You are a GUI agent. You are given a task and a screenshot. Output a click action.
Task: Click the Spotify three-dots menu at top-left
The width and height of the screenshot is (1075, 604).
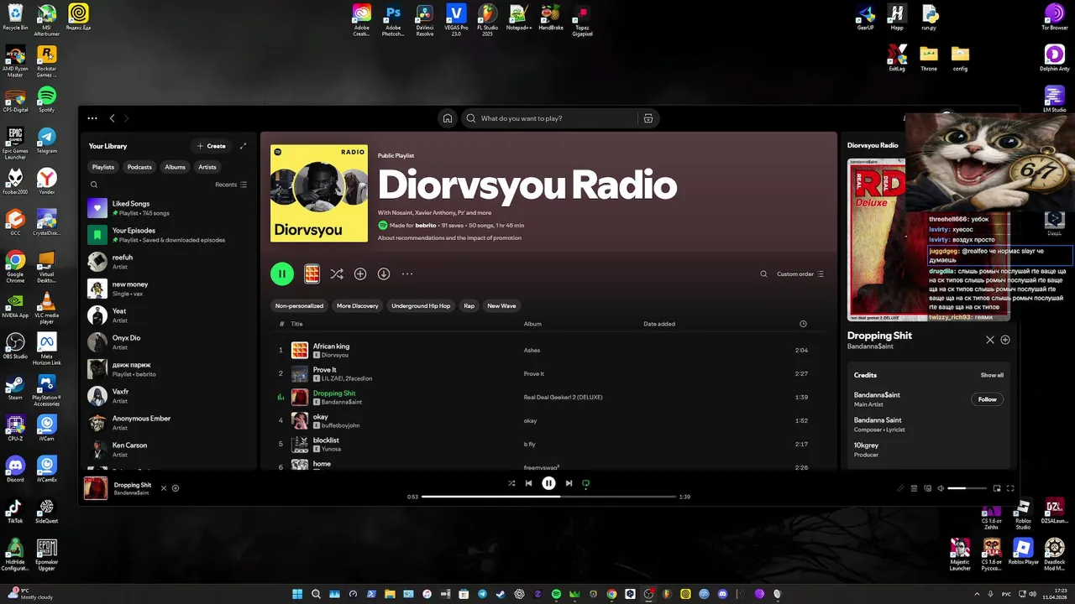click(x=92, y=118)
